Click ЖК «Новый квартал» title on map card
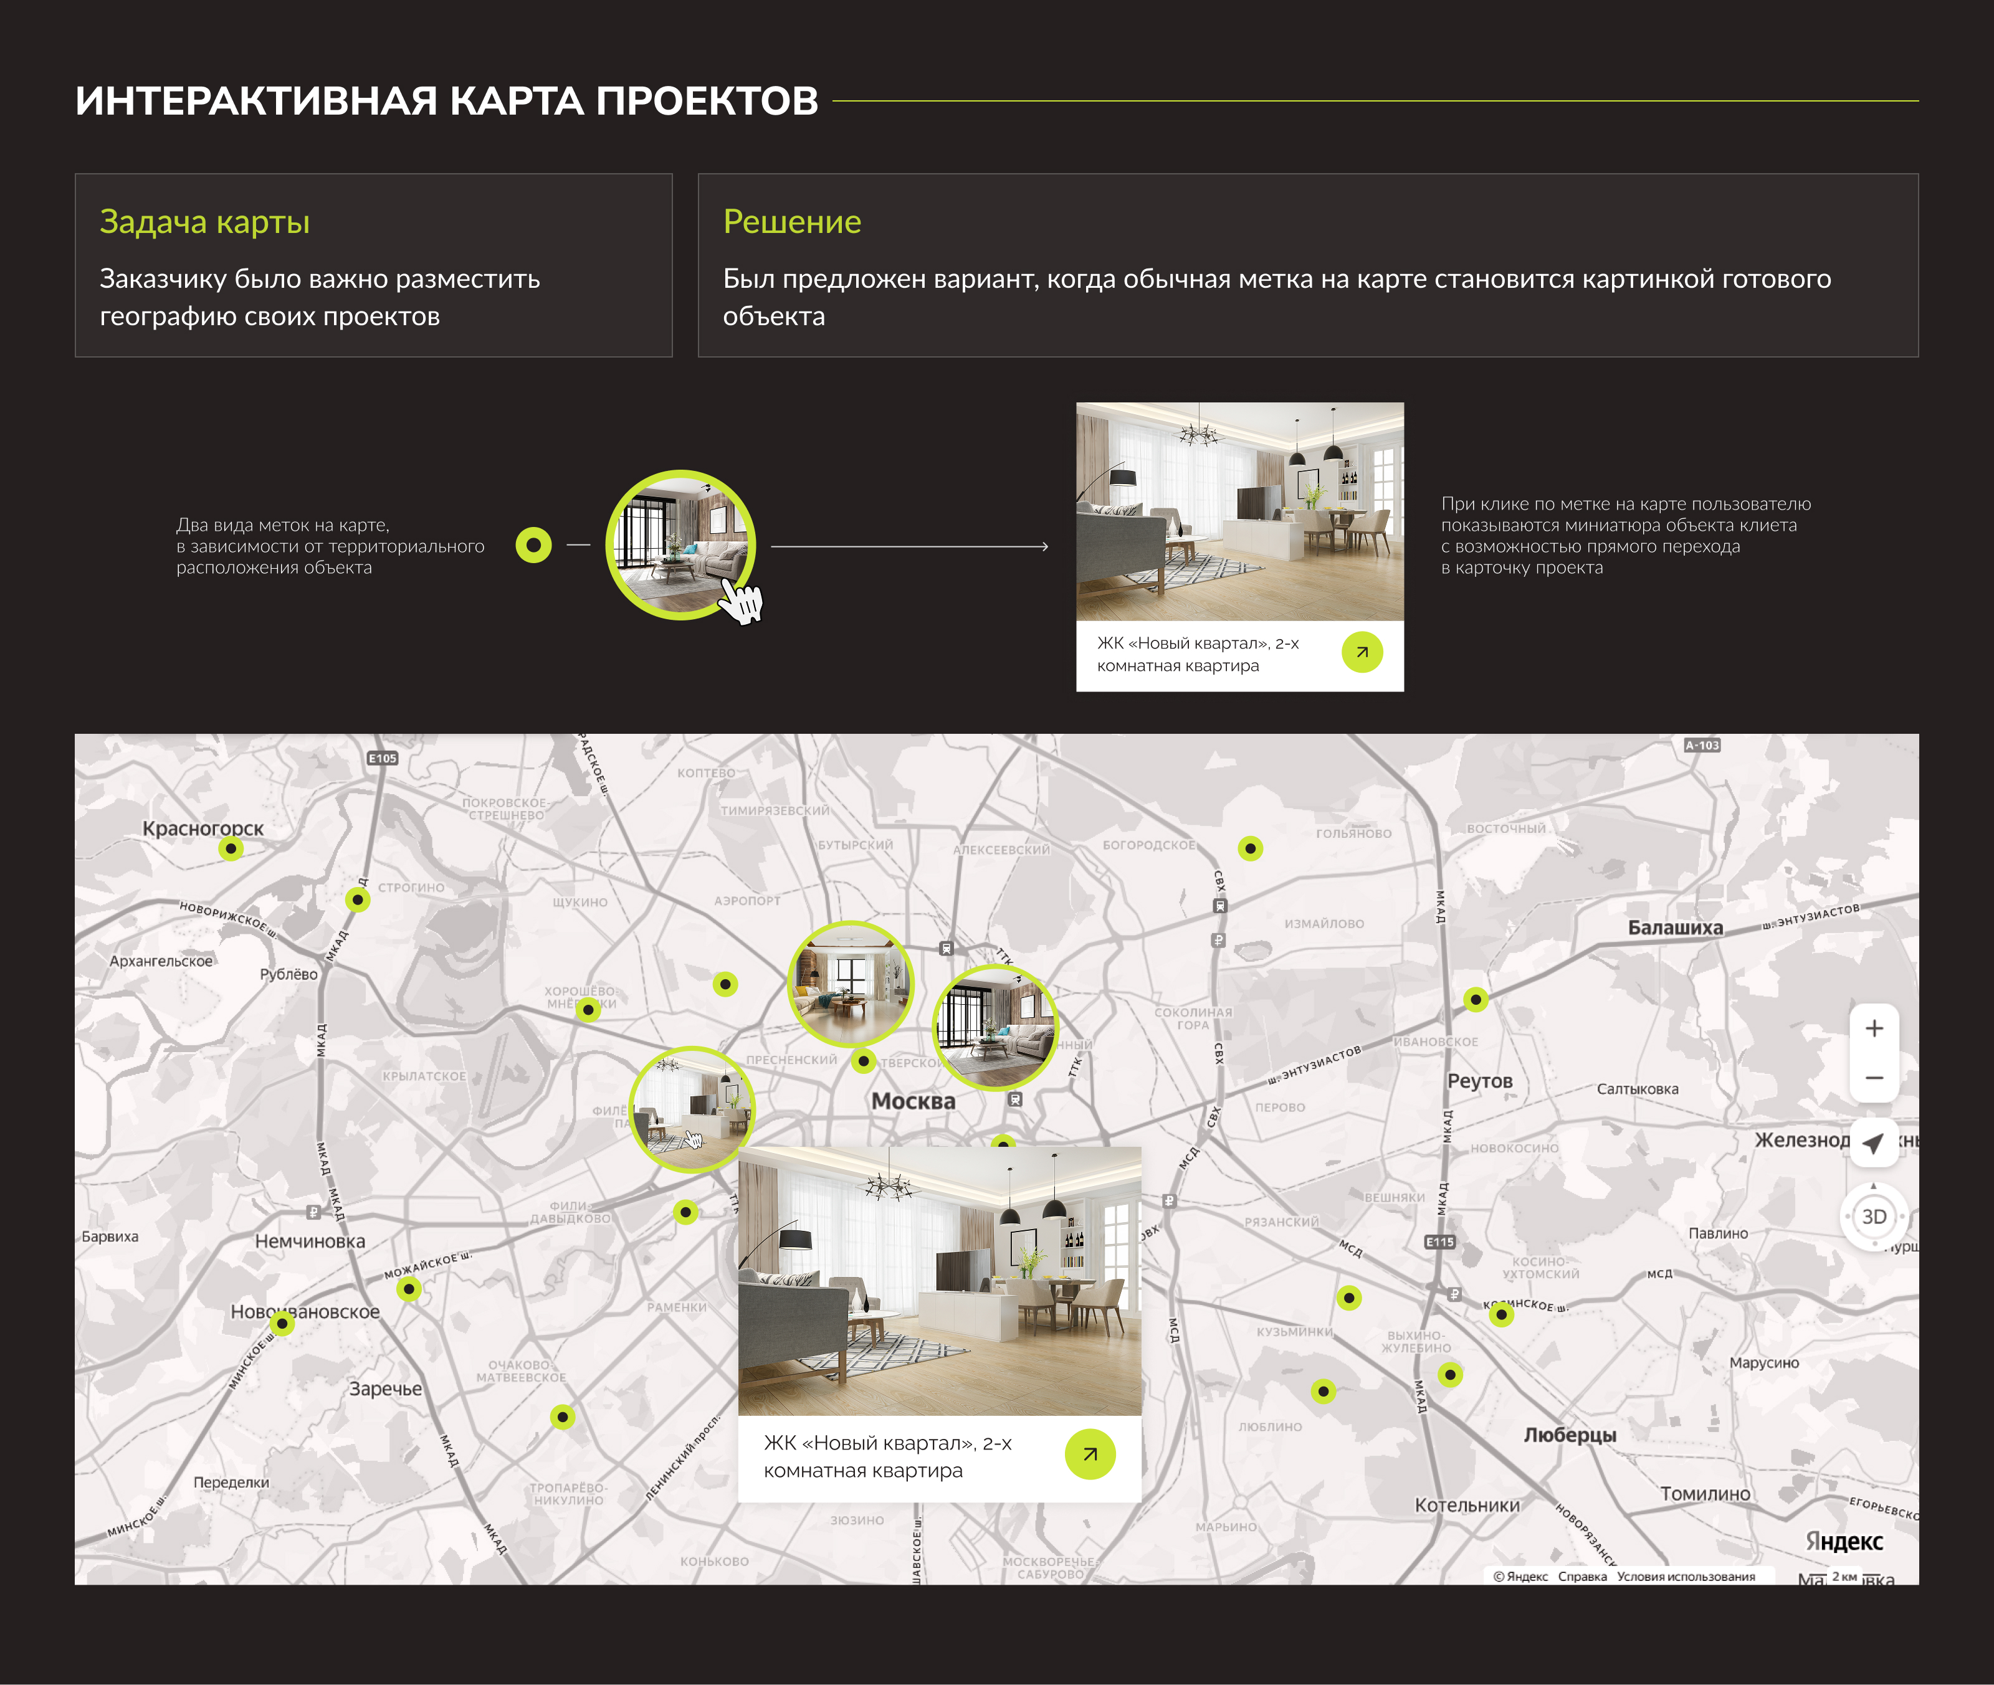 point(887,1457)
